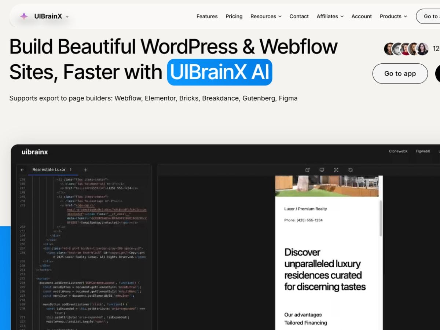Viewport: 440px width, 330px height.
Task: Click the header Go to app button
Action: pos(428,16)
